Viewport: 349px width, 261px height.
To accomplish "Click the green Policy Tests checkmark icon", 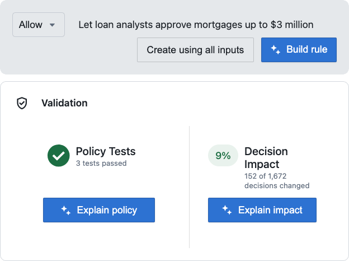I will point(59,156).
